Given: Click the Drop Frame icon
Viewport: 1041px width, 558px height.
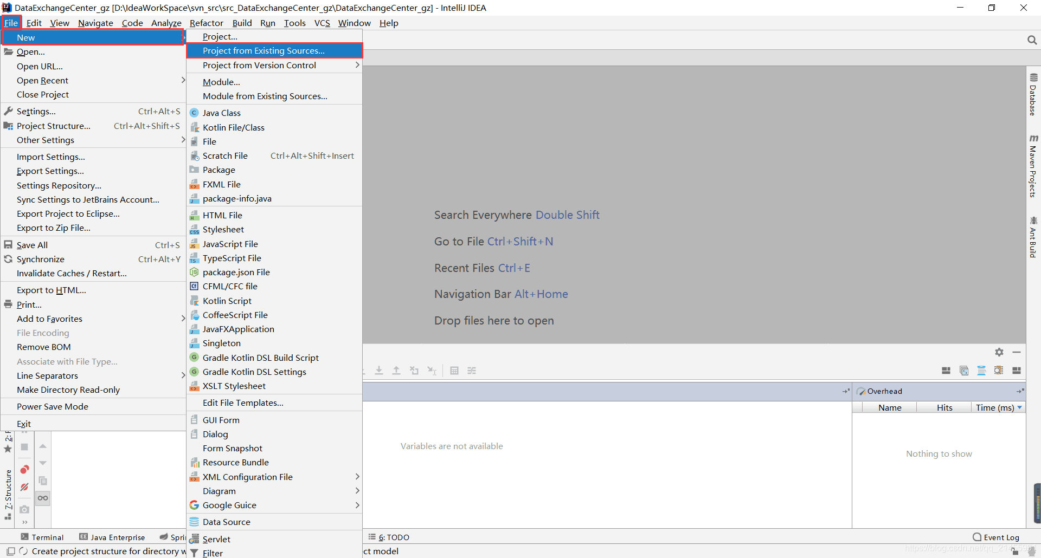Looking at the screenshot, I should pos(414,371).
